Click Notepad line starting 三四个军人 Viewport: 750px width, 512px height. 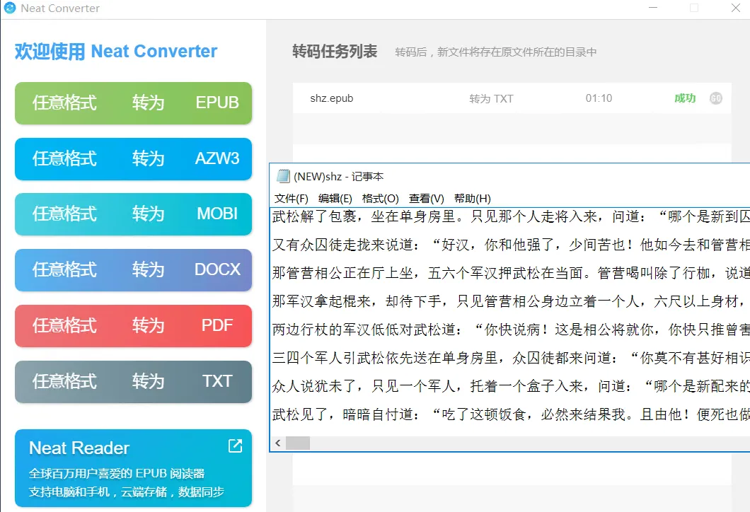(x=510, y=358)
